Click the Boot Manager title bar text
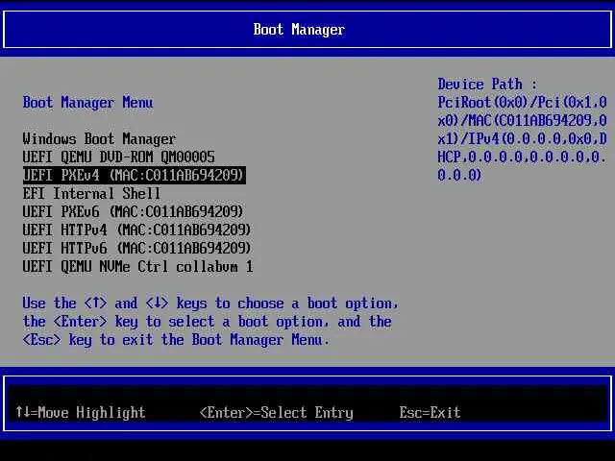The height and width of the screenshot is (461, 615). [299, 30]
